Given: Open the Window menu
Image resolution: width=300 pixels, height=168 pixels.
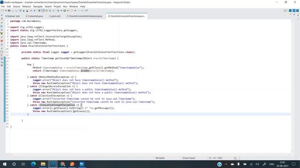Looking at the screenshot, I should pyautogui.click(x=74, y=7).
